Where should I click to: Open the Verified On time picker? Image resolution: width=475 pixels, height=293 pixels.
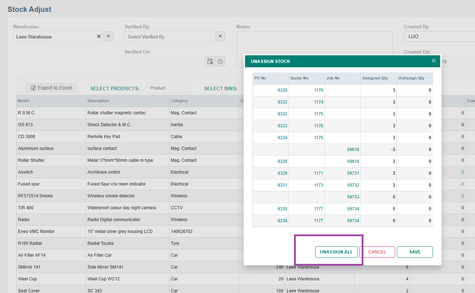pos(220,61)
